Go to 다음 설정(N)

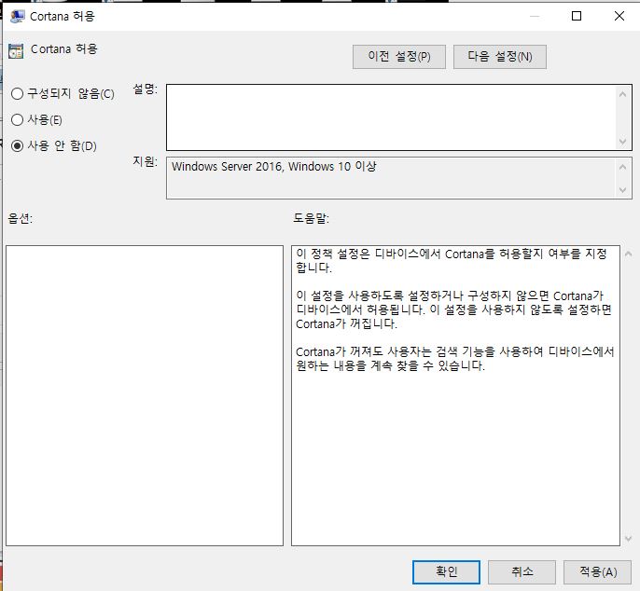[500, 57]
